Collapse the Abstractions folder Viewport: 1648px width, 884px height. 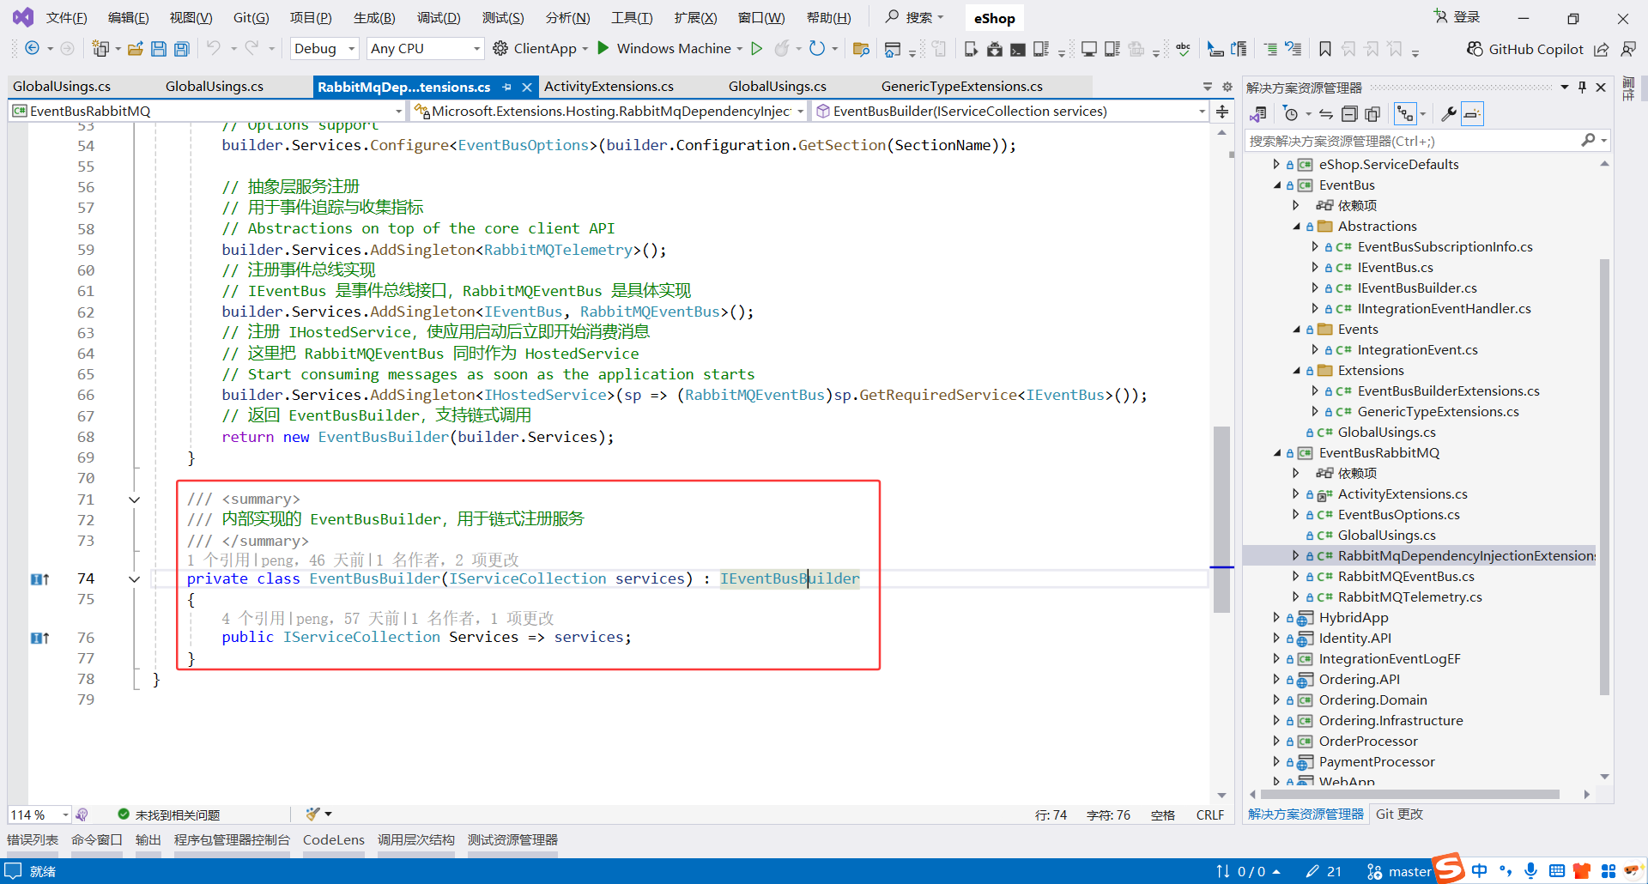coord(1296,227)
